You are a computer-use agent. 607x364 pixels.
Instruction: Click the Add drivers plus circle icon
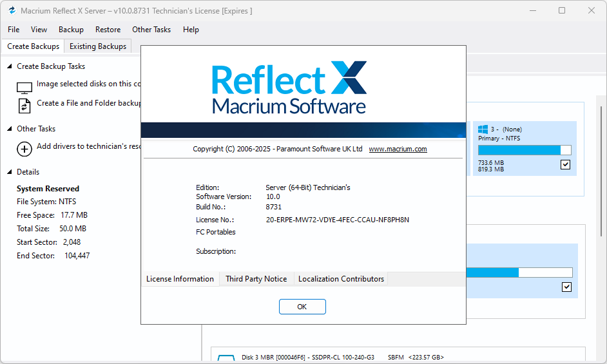(x=24, y=149)
